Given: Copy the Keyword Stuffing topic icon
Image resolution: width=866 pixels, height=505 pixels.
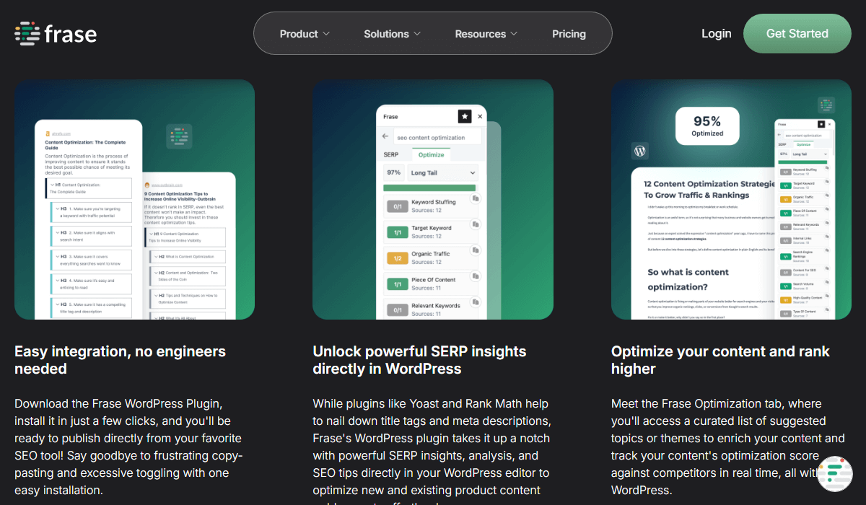Looking at the screenshot, I should click(475, 198).
